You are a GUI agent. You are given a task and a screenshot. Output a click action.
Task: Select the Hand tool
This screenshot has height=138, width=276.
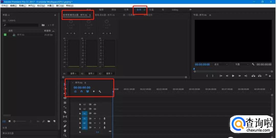(x=65, y=131)
